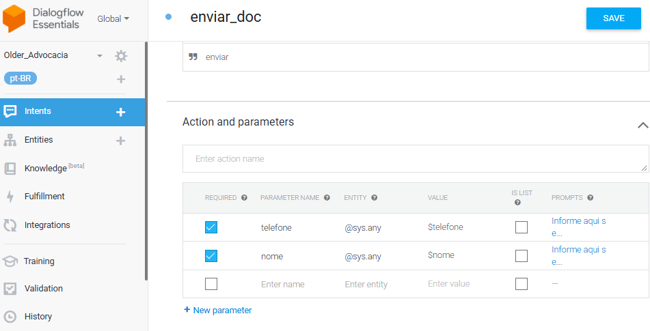Click the help icon beside Required column
This screenshot has height=331, width=650.
[x=244, y=198]
